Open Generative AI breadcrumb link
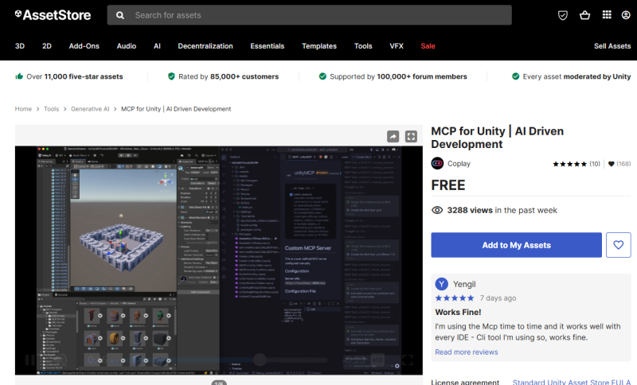The width and height of the screenshot is (637, 385). coord(90,109)
